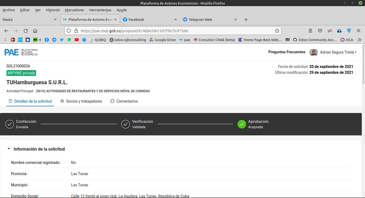The image size is (365, 198).
Task: Collapse the Información de la solicitud section
Action: 9,149
